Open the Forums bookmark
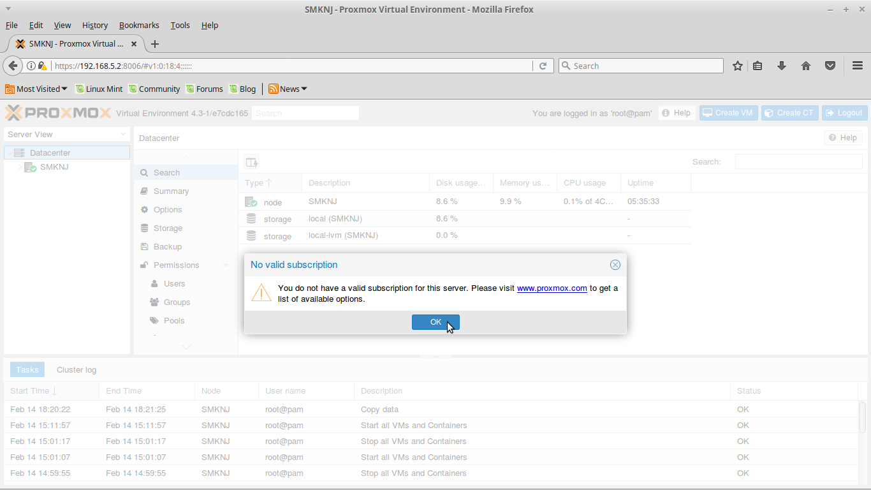Screen dimensions: 871x490 tap(205, 89)
